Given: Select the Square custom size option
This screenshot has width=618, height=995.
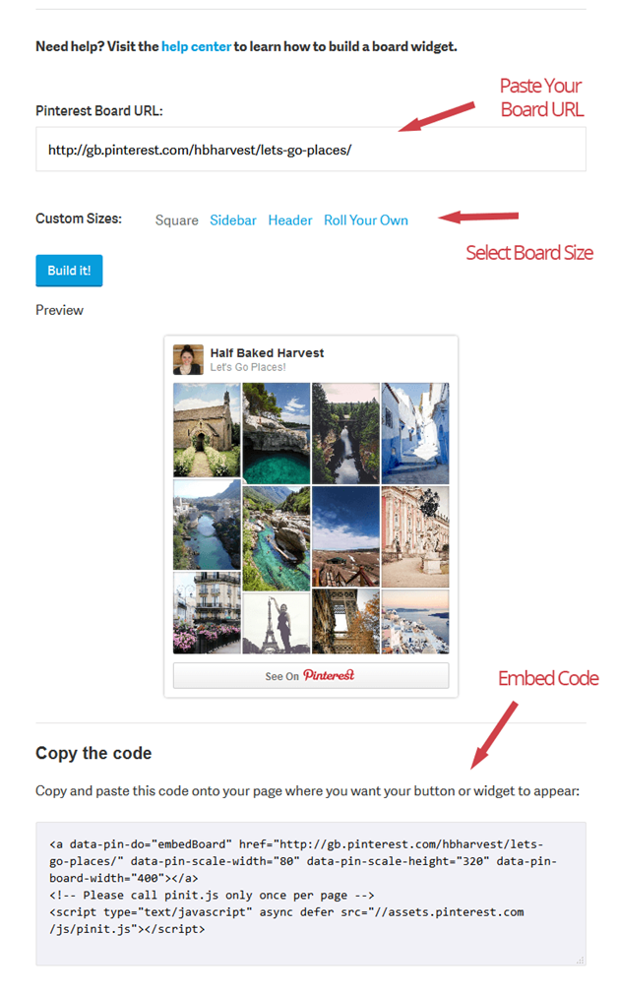Looking at the screenshot, I should coord(176,220).
